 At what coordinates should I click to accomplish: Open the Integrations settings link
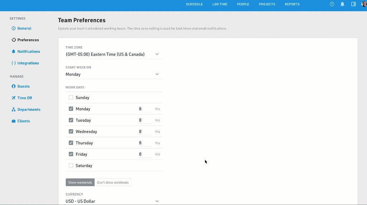[x=28, y=63]
